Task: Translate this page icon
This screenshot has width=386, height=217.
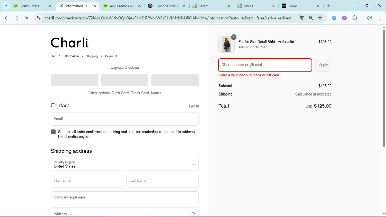Action: 302,18
